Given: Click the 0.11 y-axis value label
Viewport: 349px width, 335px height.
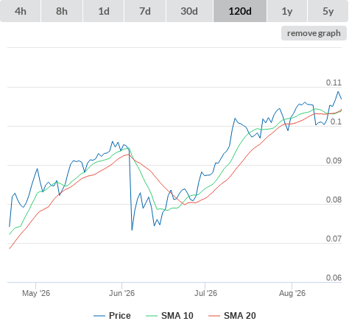Looking at the screenshot, I should pyautogui.click(x=334, y=82).
